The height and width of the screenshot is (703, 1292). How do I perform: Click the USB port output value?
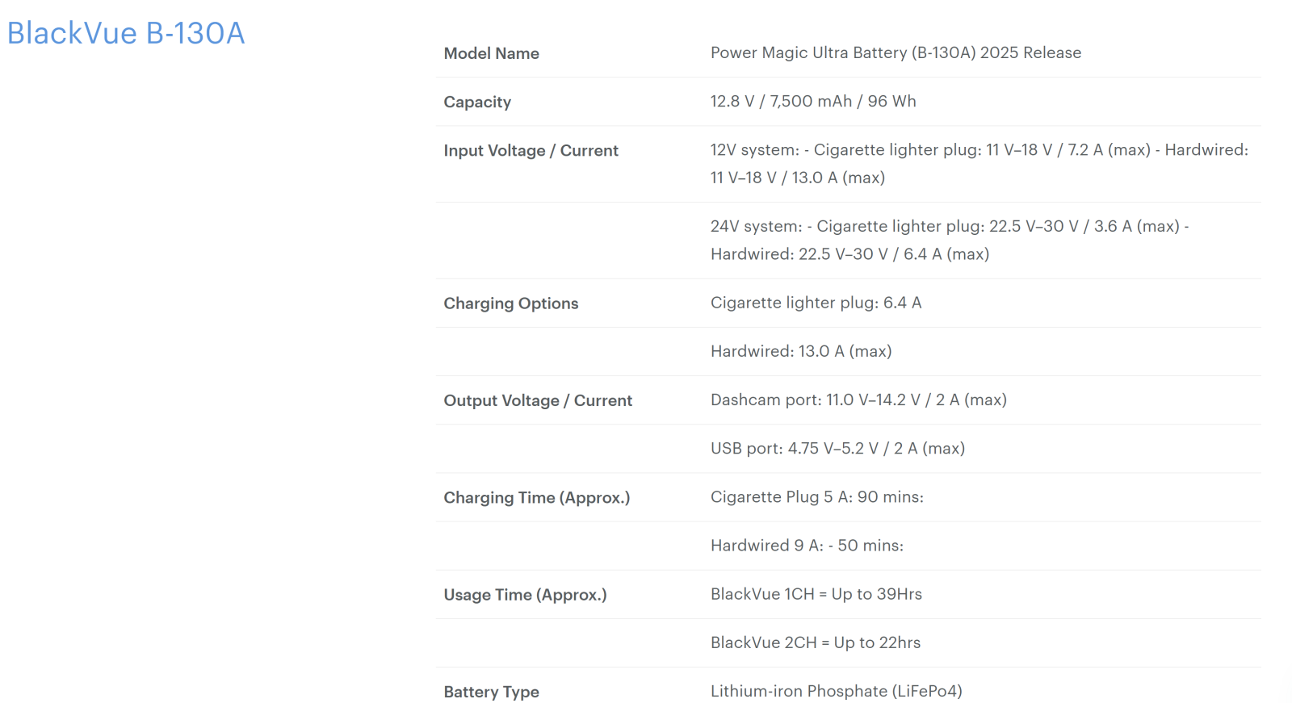pos(837,448)
